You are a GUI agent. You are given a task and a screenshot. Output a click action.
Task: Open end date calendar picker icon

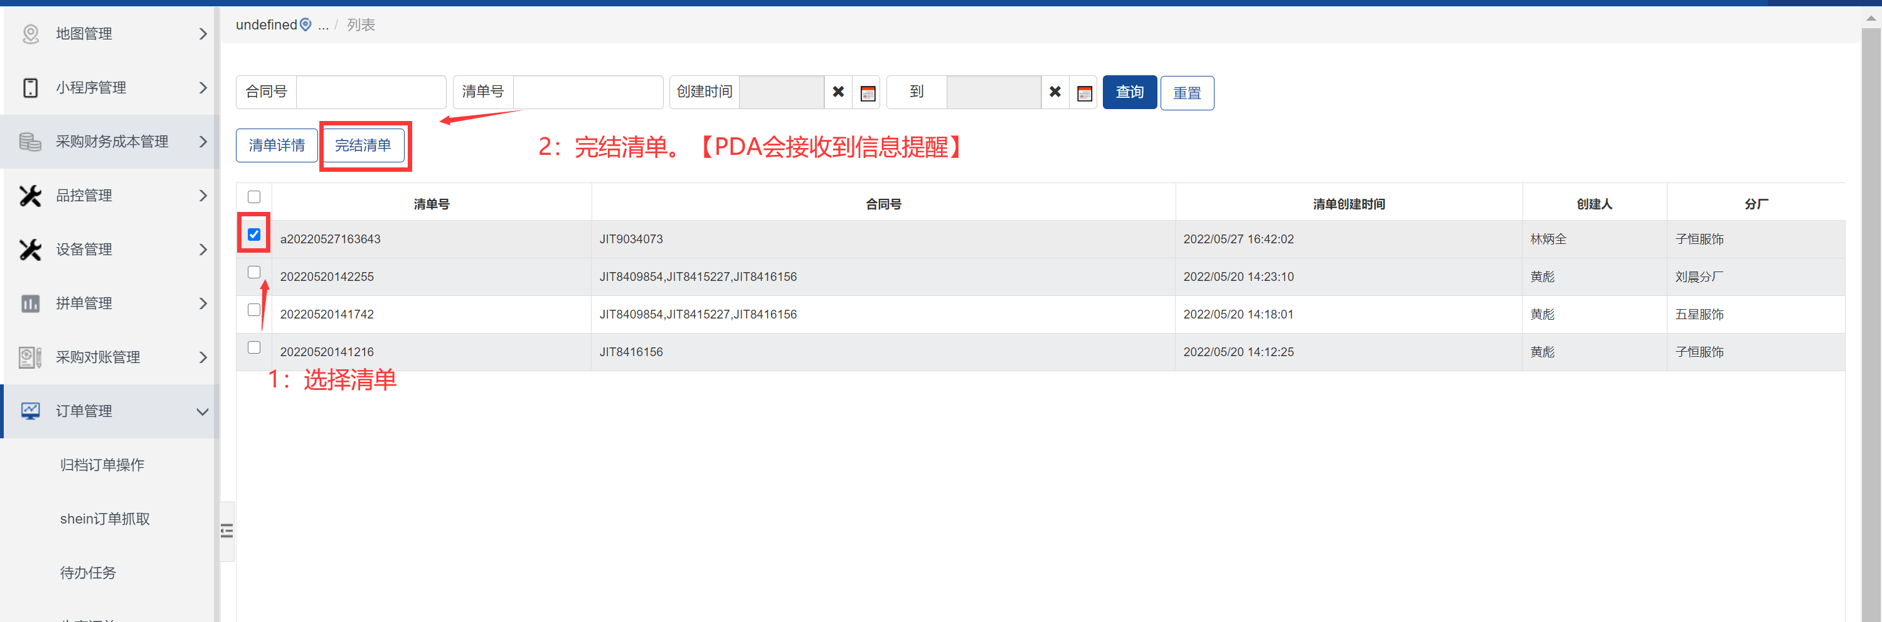(1084, 93)
